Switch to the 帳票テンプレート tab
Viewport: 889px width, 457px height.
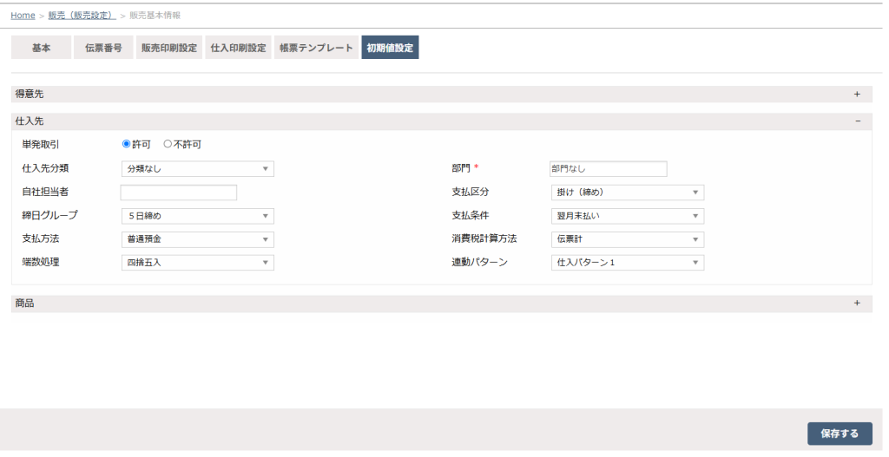pyautogui.click(x=316, y=48)
